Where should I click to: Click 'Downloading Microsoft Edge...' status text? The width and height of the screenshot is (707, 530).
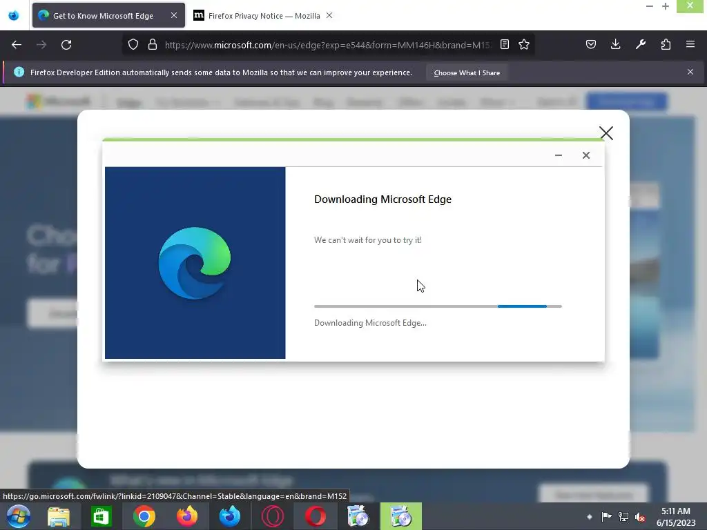[370, 323]
